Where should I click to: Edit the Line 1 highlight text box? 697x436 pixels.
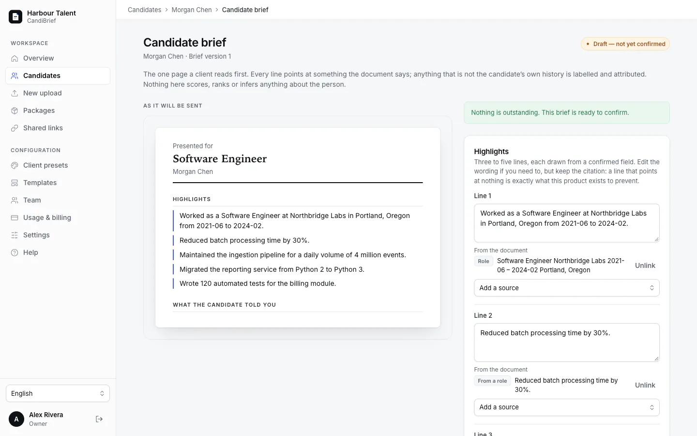click(x=566, y=223)
